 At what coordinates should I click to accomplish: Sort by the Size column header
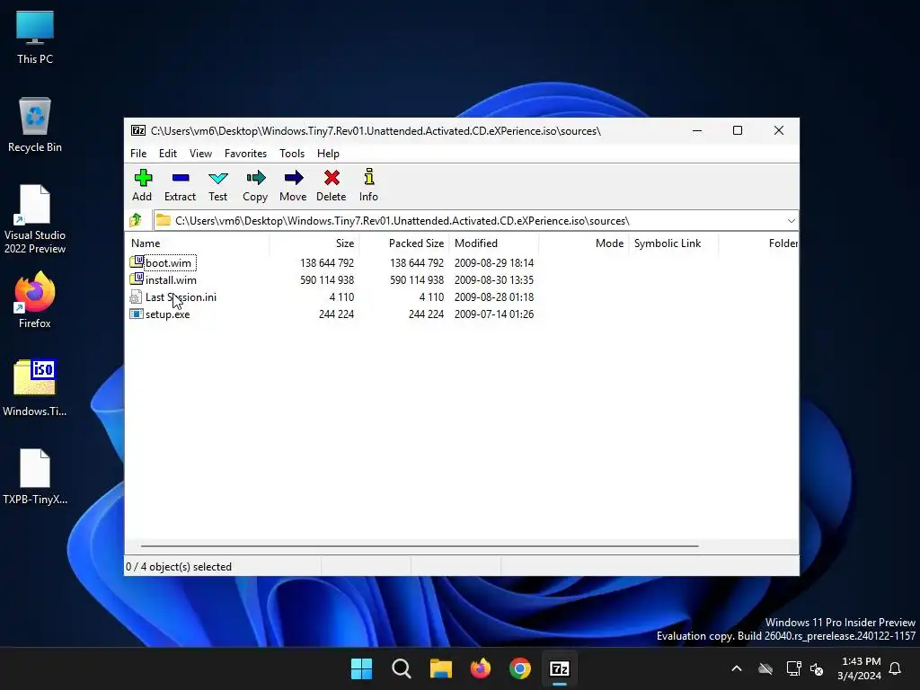(x=314, y=243)
